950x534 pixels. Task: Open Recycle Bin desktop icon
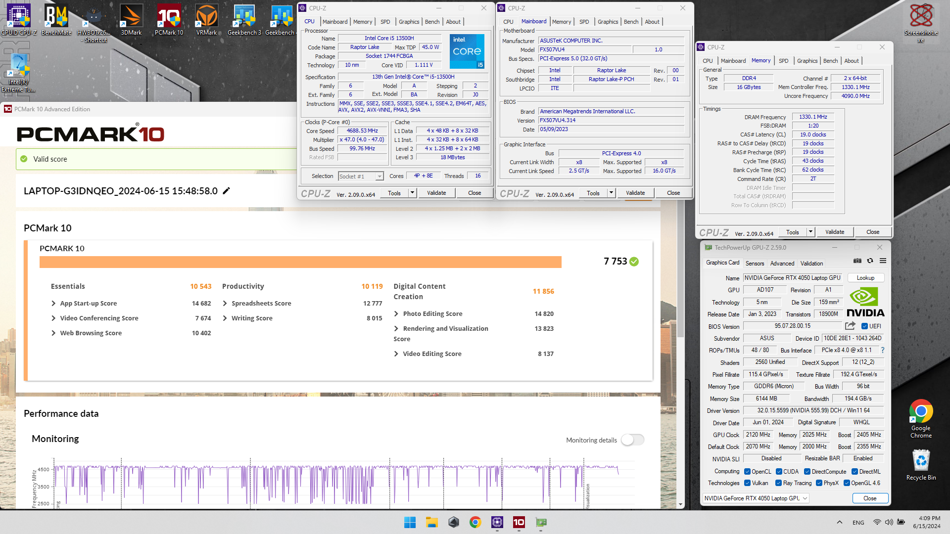tap(921, 464)
